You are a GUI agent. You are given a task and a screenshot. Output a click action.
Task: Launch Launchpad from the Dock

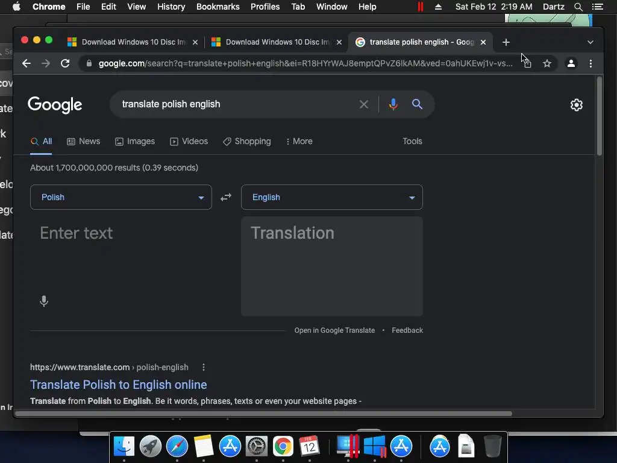pyautogui.click(x=150, y=447)
